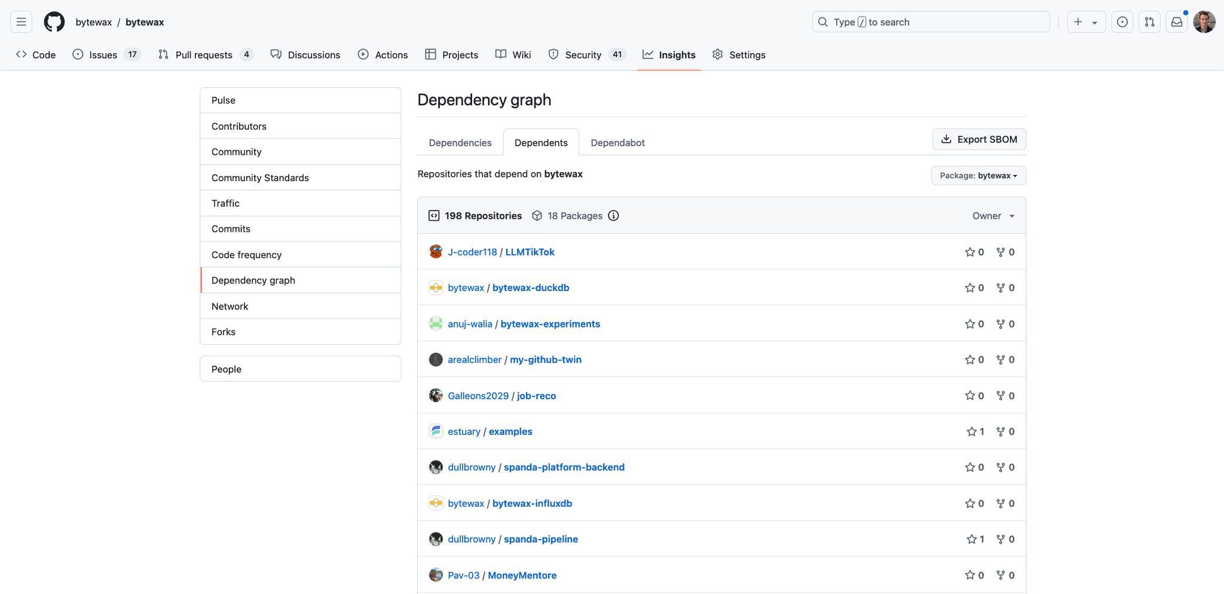
Task: Open the Code tab
Action: coord(36,54)
